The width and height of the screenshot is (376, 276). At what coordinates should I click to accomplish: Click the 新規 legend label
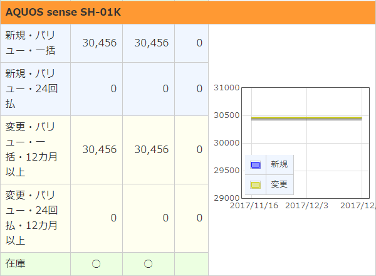tap(279, 164)
